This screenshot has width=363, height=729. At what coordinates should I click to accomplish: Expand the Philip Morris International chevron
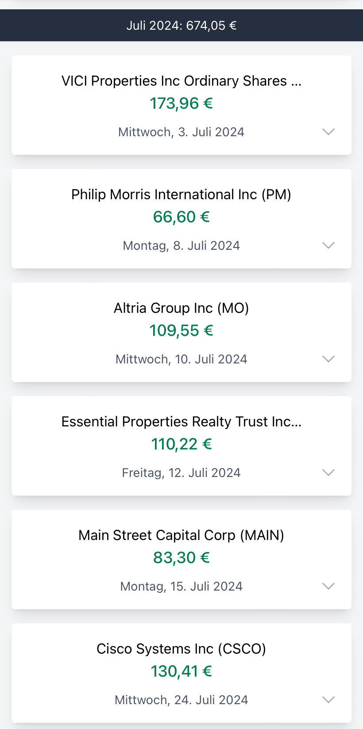[328, 245]
